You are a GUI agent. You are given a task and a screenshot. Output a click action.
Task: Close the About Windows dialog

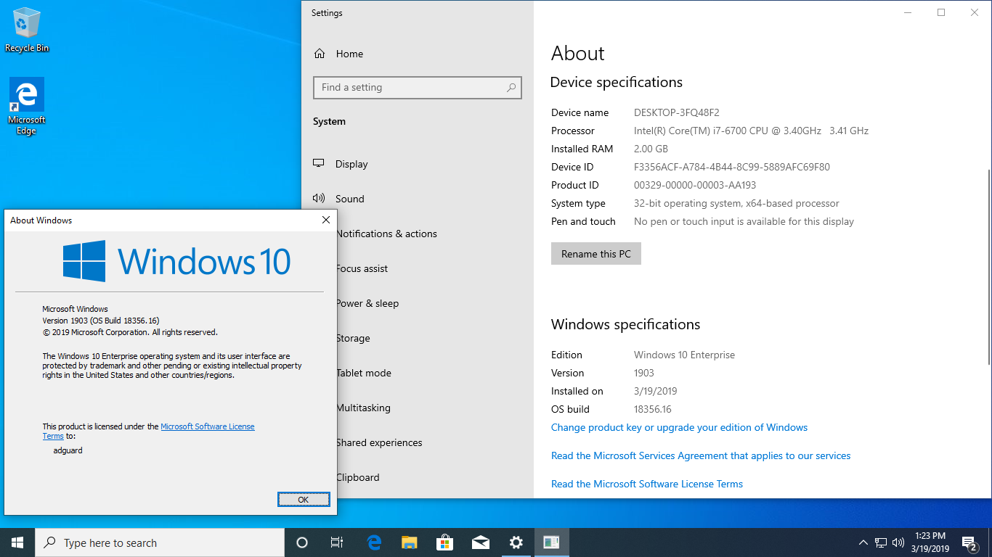click(326, 220)
